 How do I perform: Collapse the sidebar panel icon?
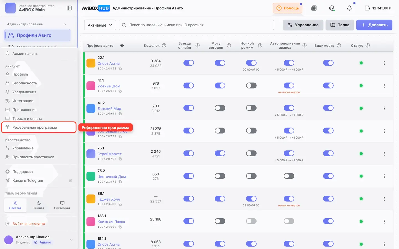coord(69,8)
